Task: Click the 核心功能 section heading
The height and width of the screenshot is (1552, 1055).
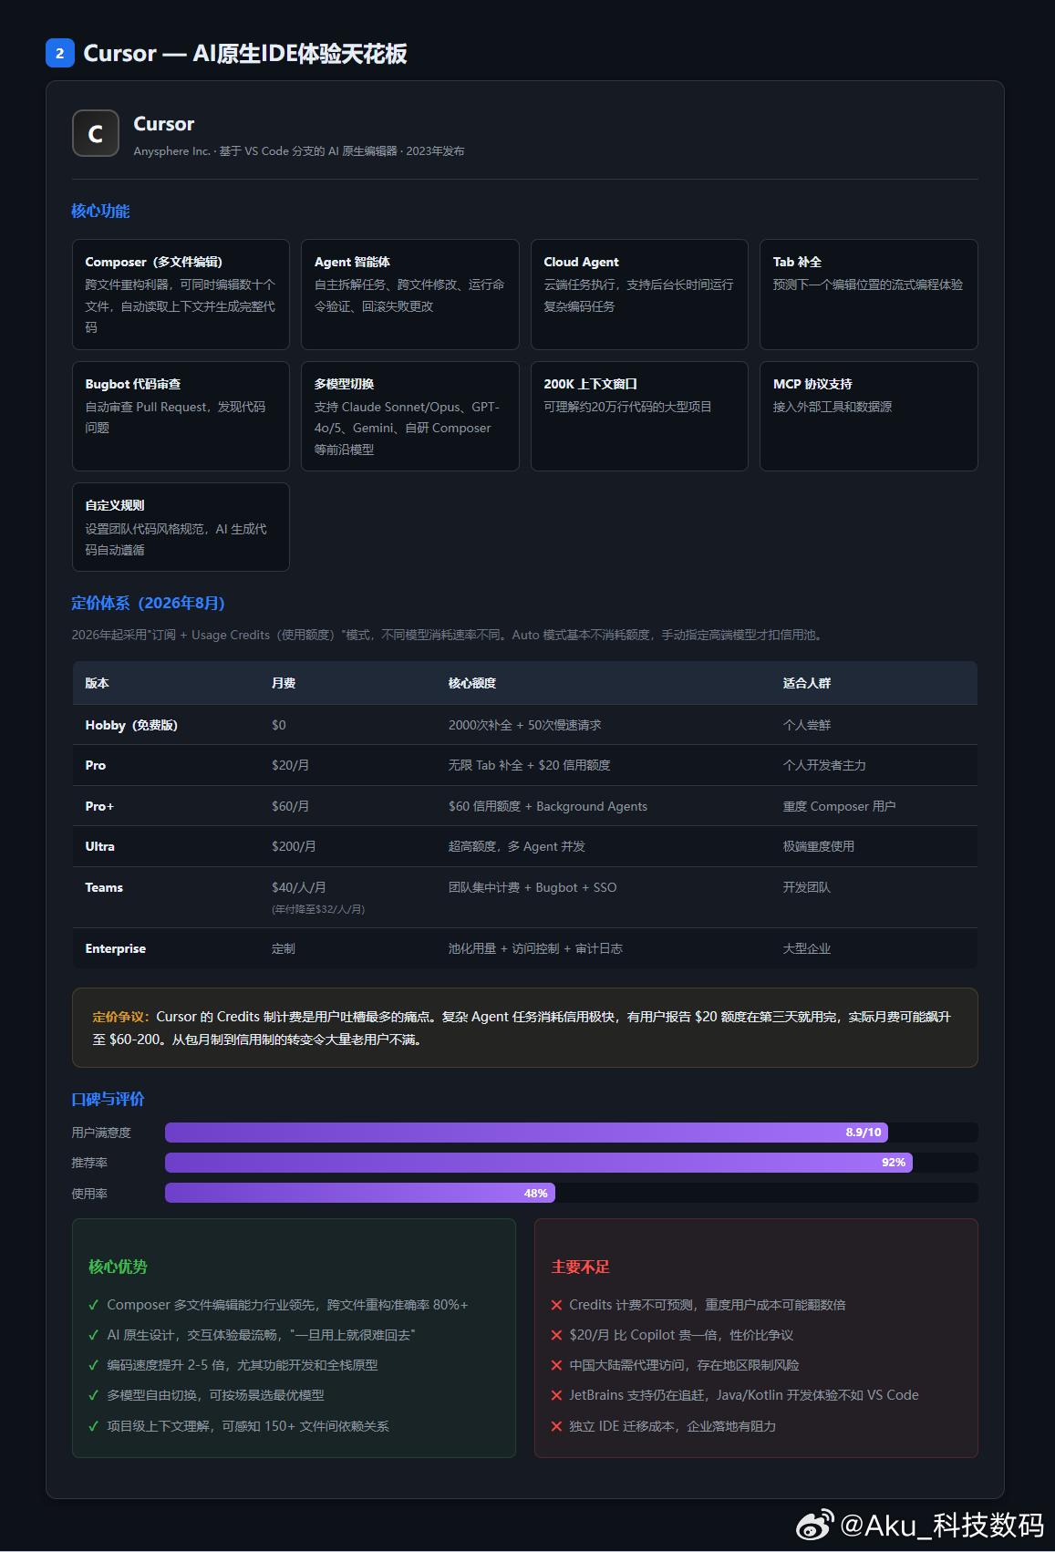Action: pos(100,211)
